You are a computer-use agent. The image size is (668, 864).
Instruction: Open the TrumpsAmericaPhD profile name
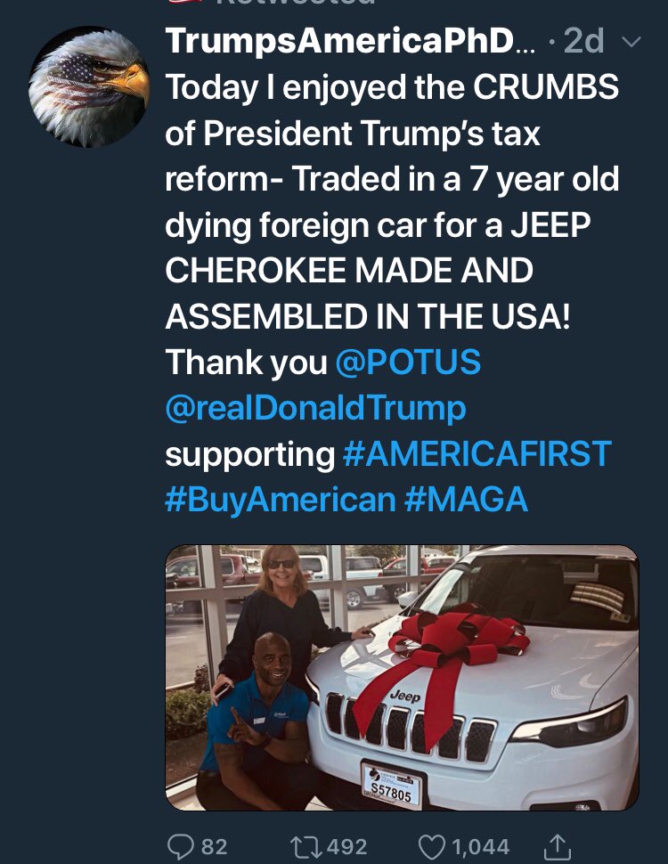click(x=349, y=41)
